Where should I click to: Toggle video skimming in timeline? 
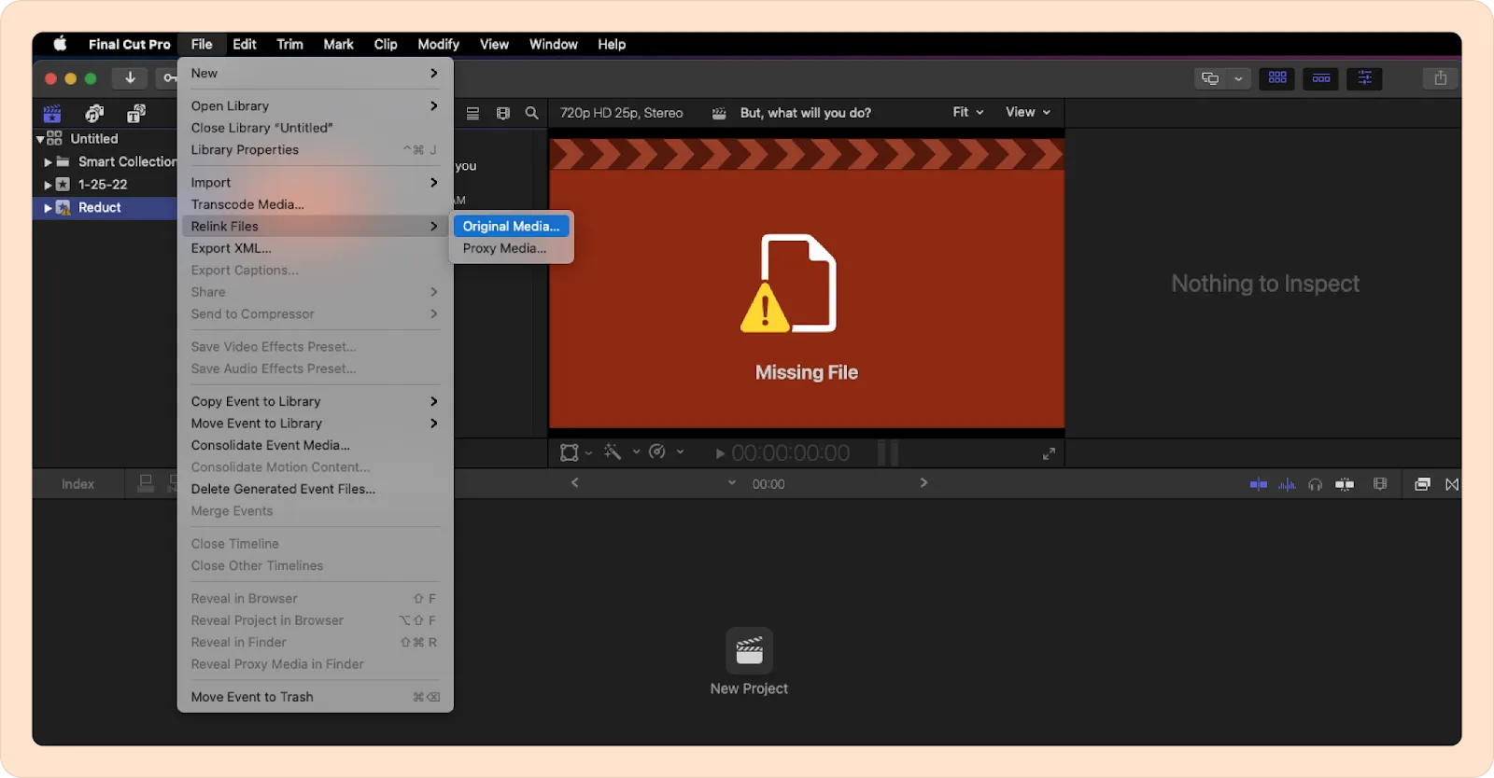[1259, 484]
